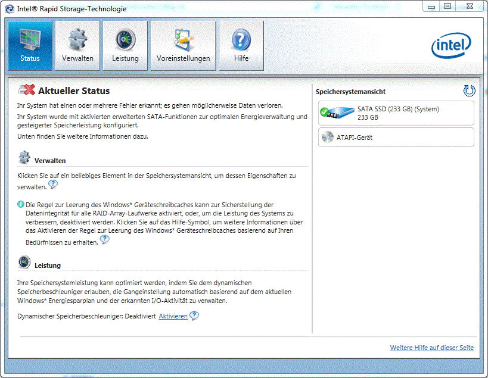The height and width of the screenshot is (378, 488).
Task: Click 'Unten finden Sie weitere Informationen dazu.'
Action: pyautogui.click(x=83, y=136)
